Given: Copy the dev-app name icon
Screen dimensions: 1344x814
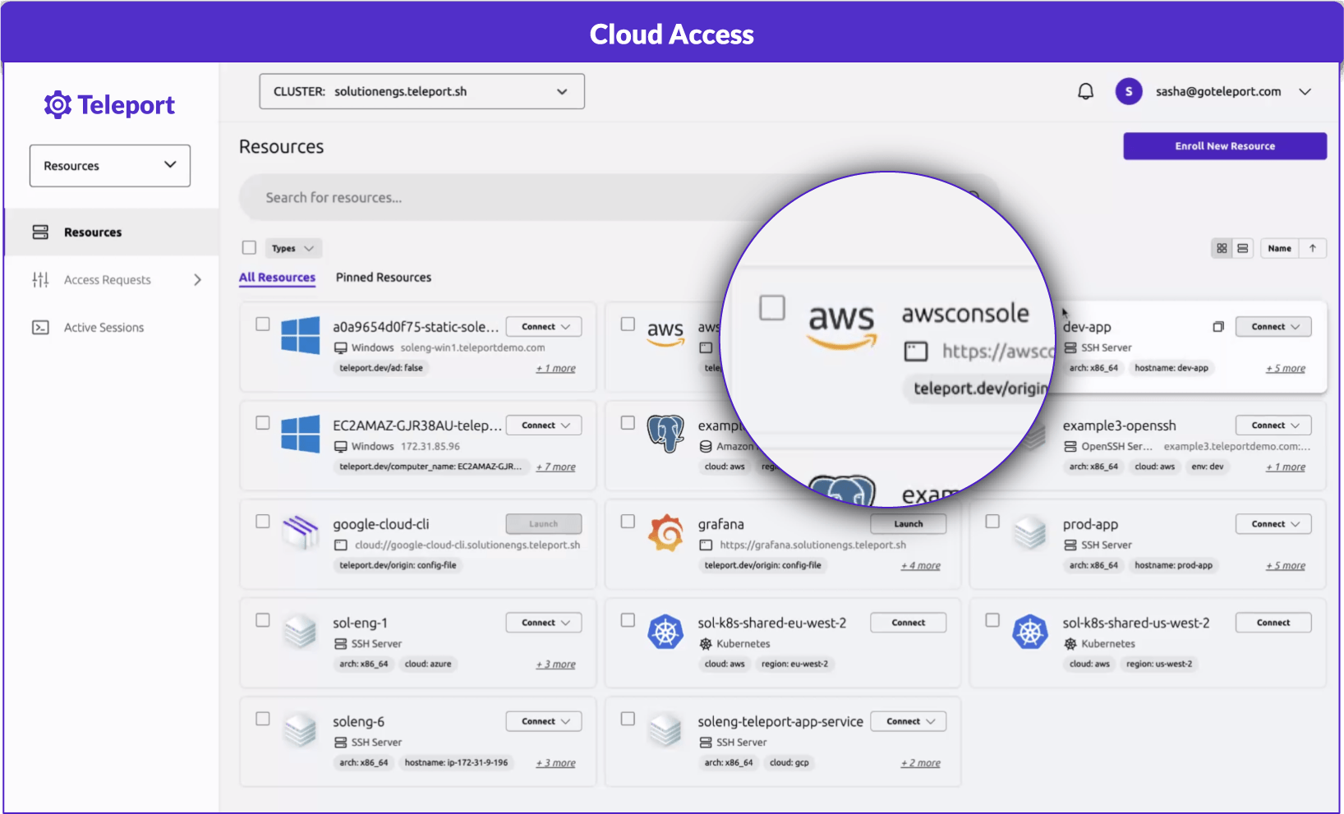Looking at the screenshot, I should coord(1218,327).
